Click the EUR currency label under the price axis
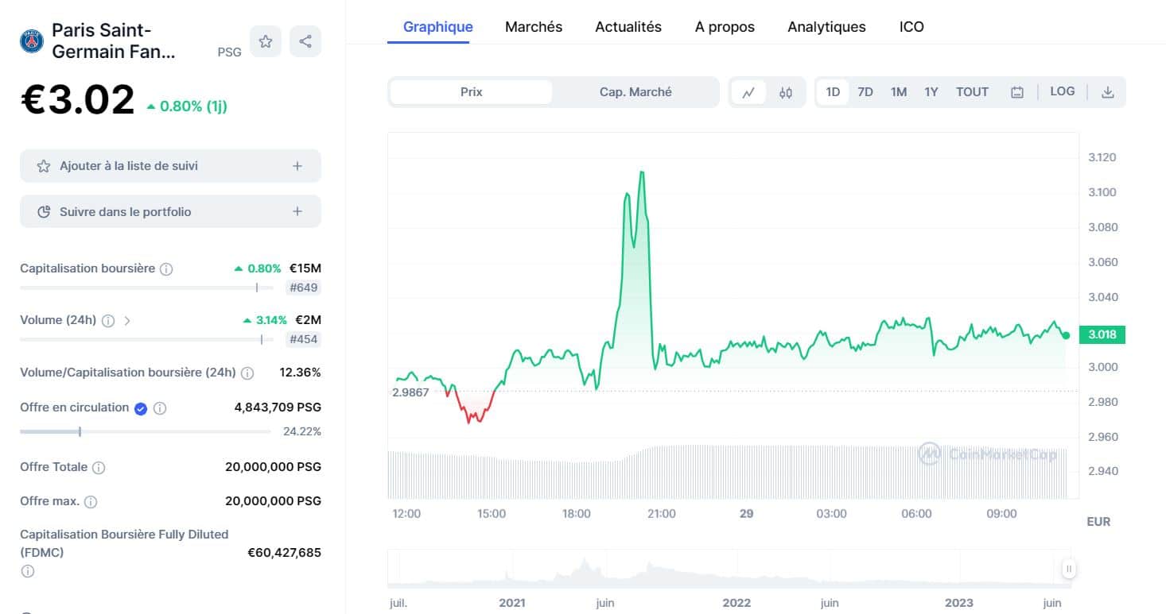This screenshot has height=614, width=1166. [1098, 522]
